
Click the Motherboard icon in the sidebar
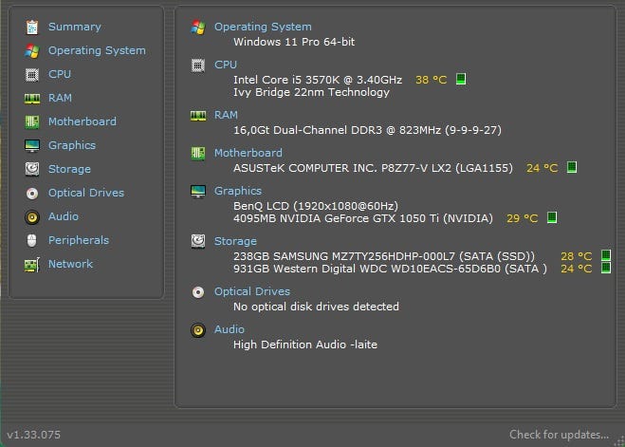pos(32,121)
